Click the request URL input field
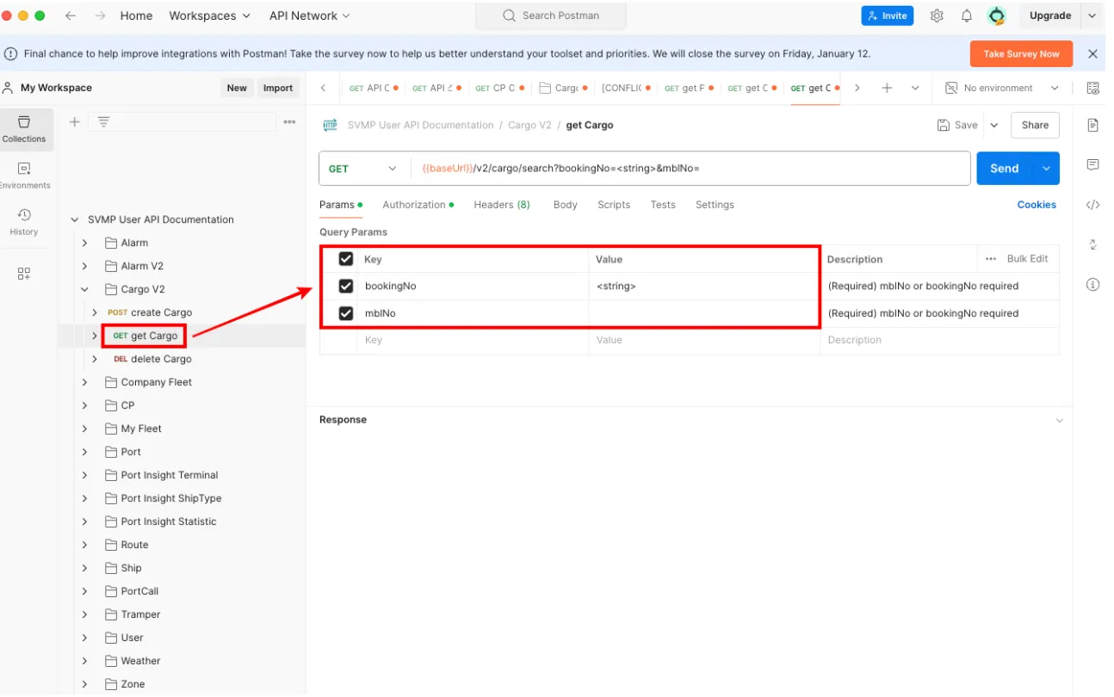Screen dimensions: 1114x697 pyautogui.click(x=689, y=169)
